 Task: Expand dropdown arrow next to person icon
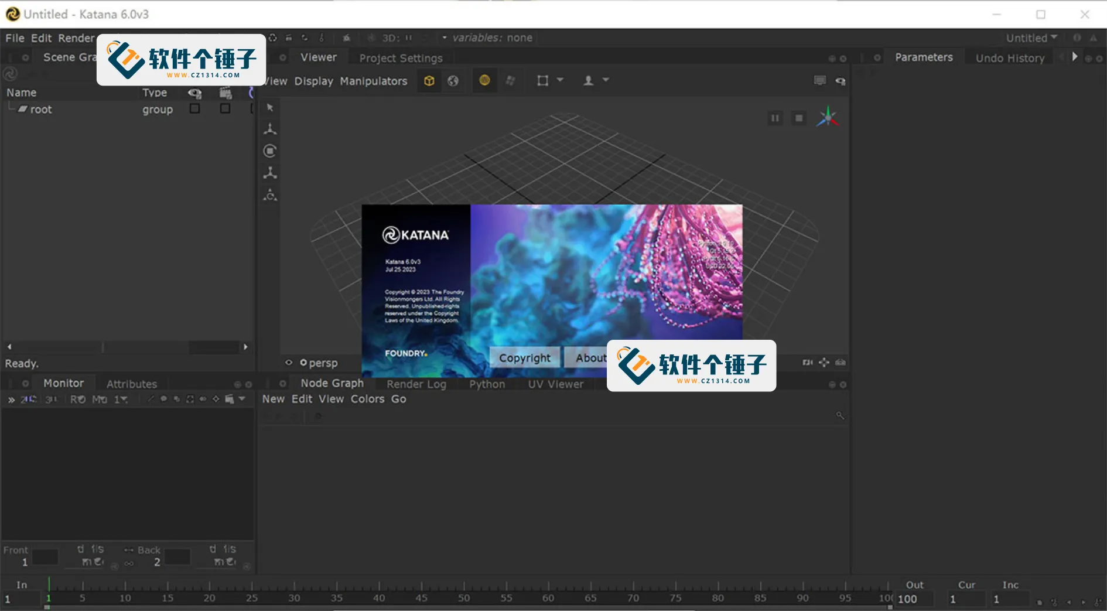606,79
